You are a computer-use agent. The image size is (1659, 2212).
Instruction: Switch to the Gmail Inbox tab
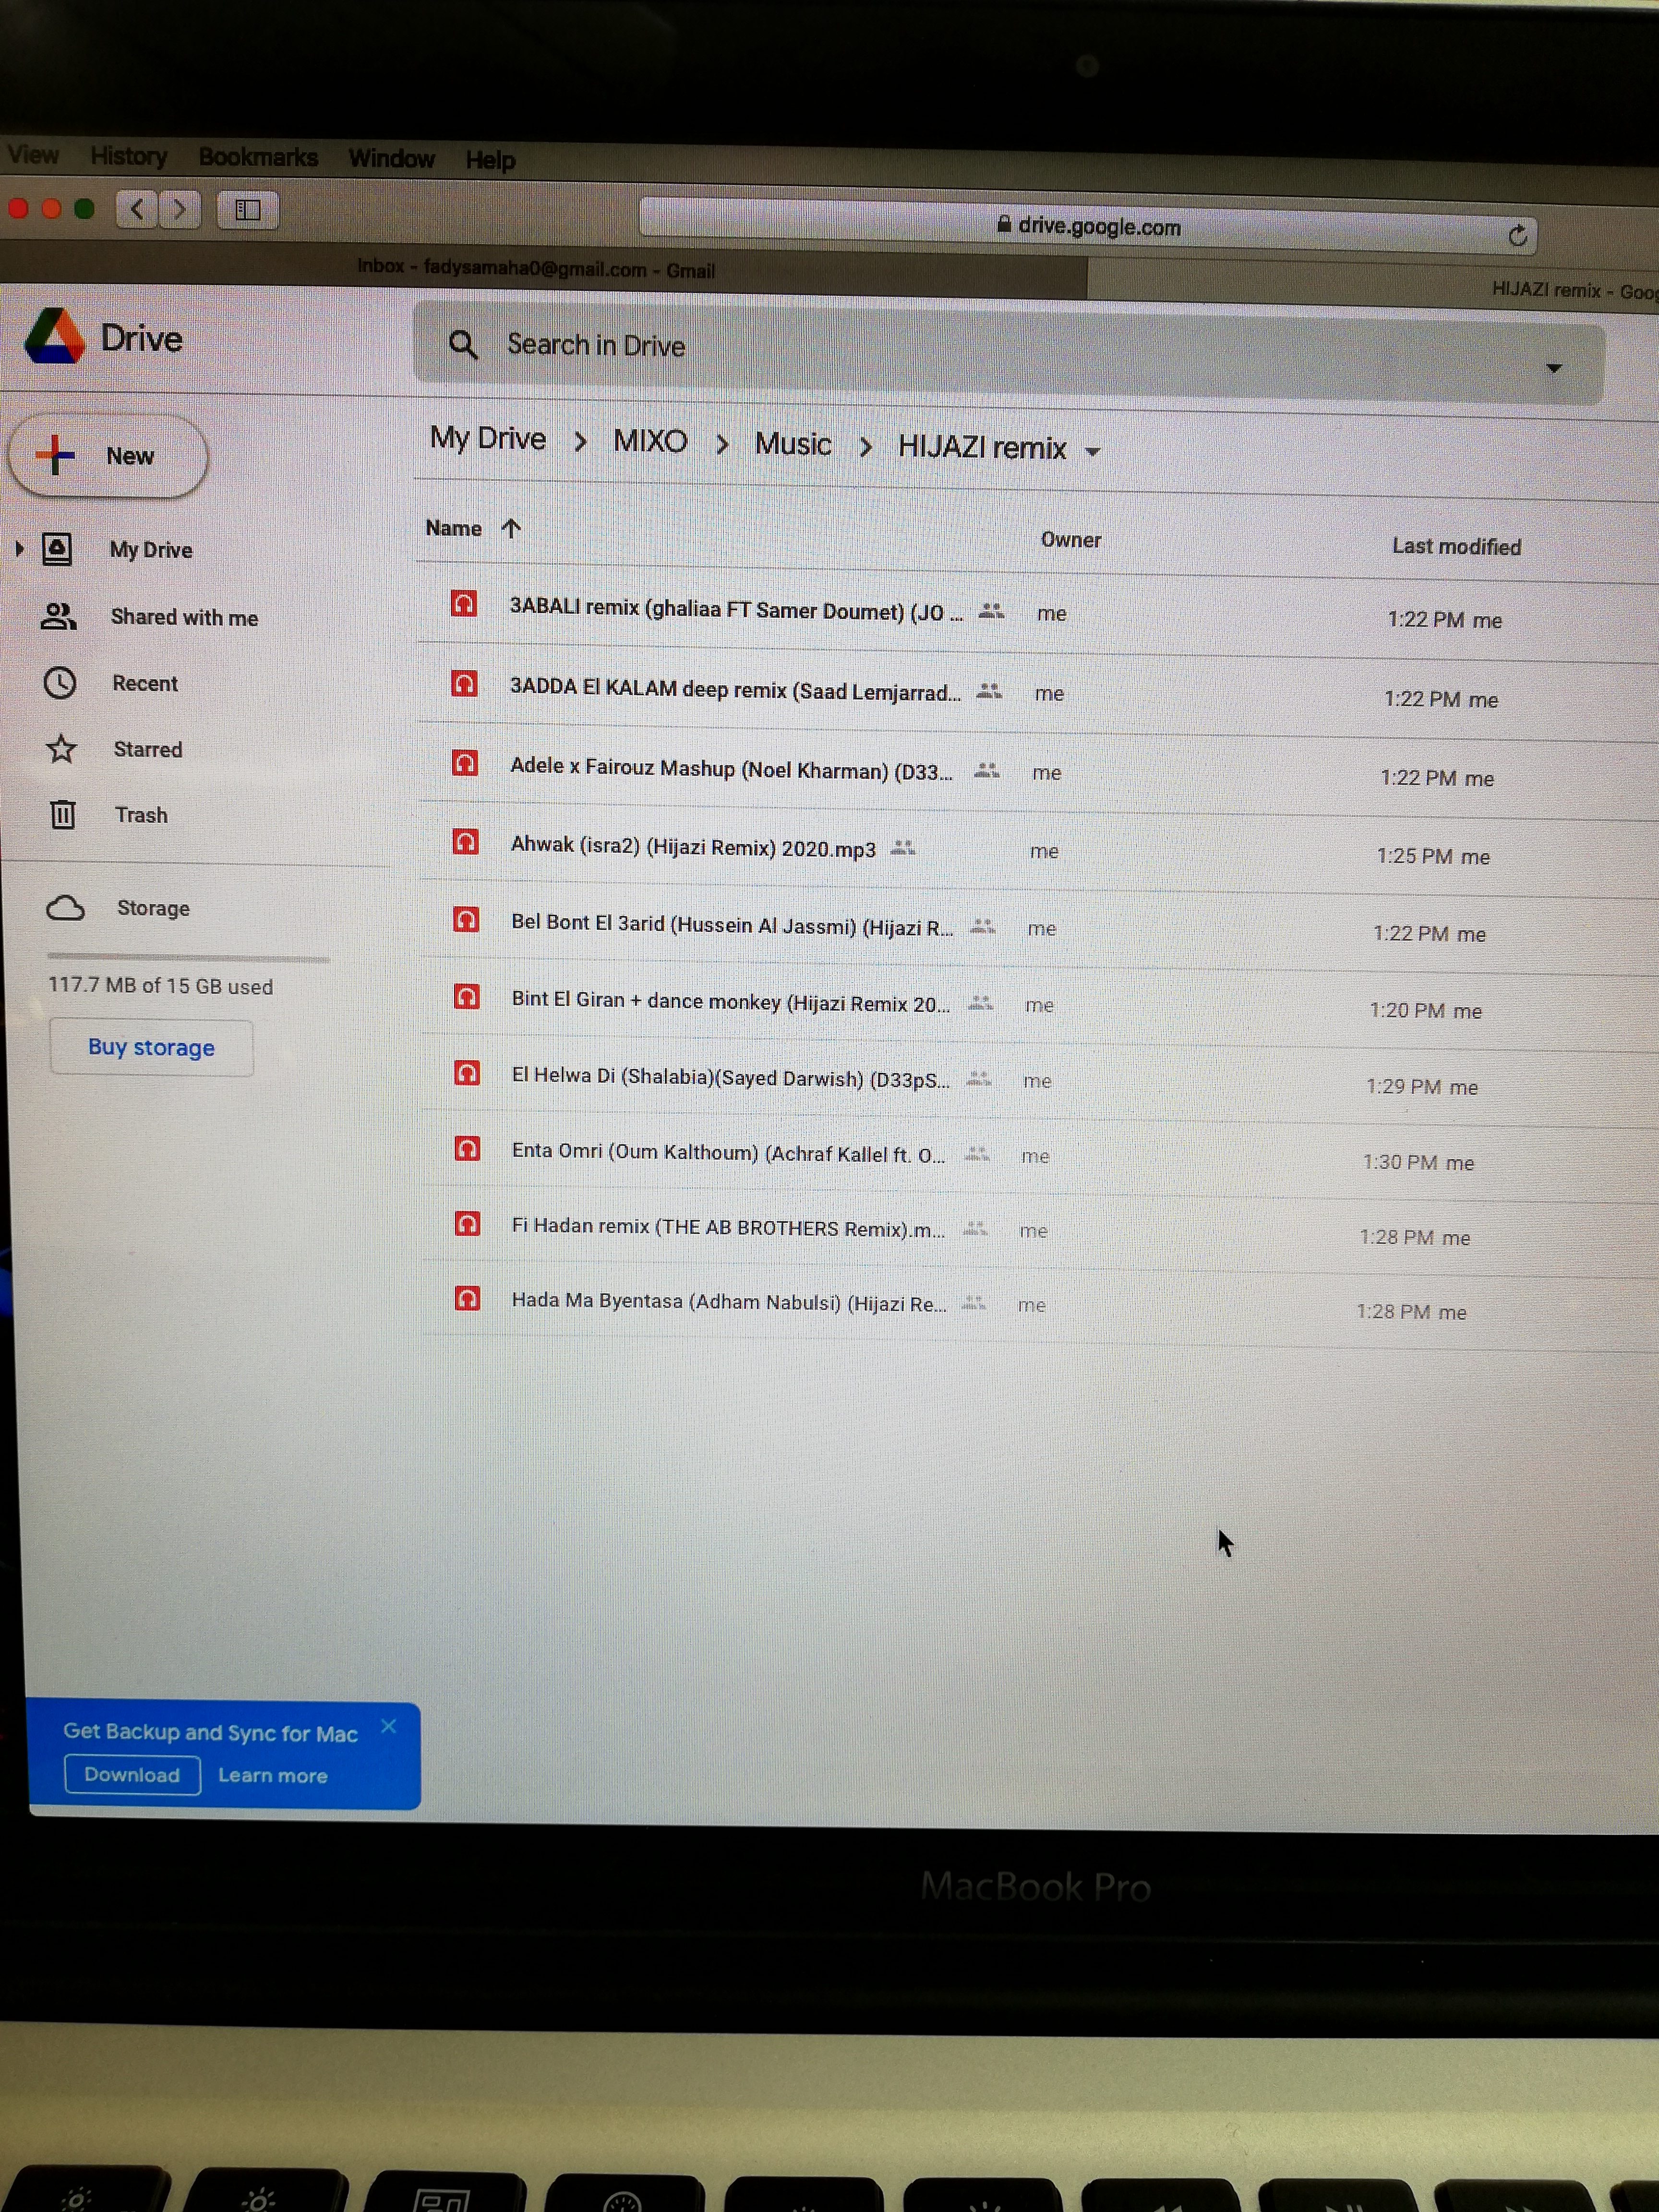point(536,268)
